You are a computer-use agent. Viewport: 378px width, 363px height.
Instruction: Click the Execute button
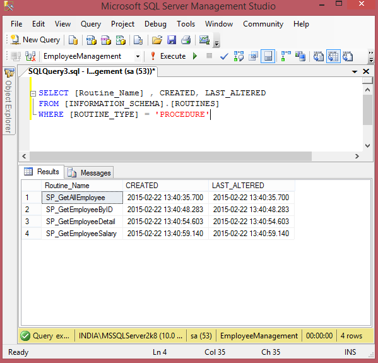(x=168, y=56)
